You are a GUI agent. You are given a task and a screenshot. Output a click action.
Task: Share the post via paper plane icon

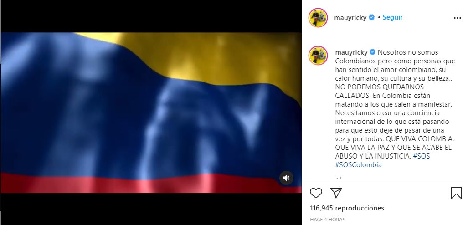pyautogui.click(x=336, y=193)
